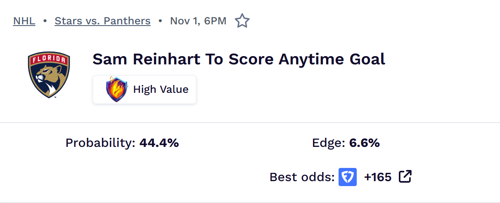Viewport: 500px width, 203px height.
Task: Click the +165 best odds value
Action: [377, 177]
